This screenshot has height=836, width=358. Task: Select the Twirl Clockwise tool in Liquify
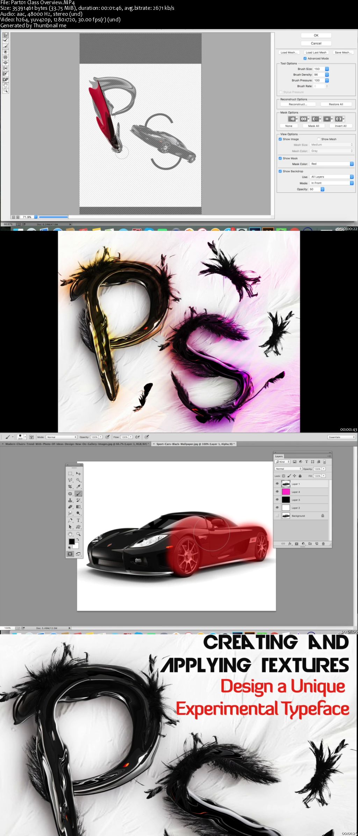click(x=6, y=52)
